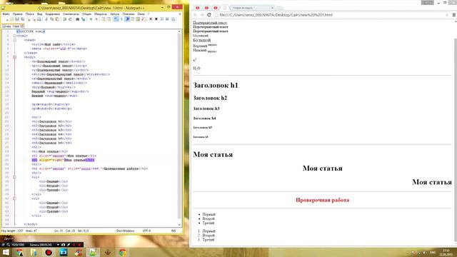Click the Chrome Back arrow
The image size is (457, 257).
pyautogui.click(x=195, y=15)
